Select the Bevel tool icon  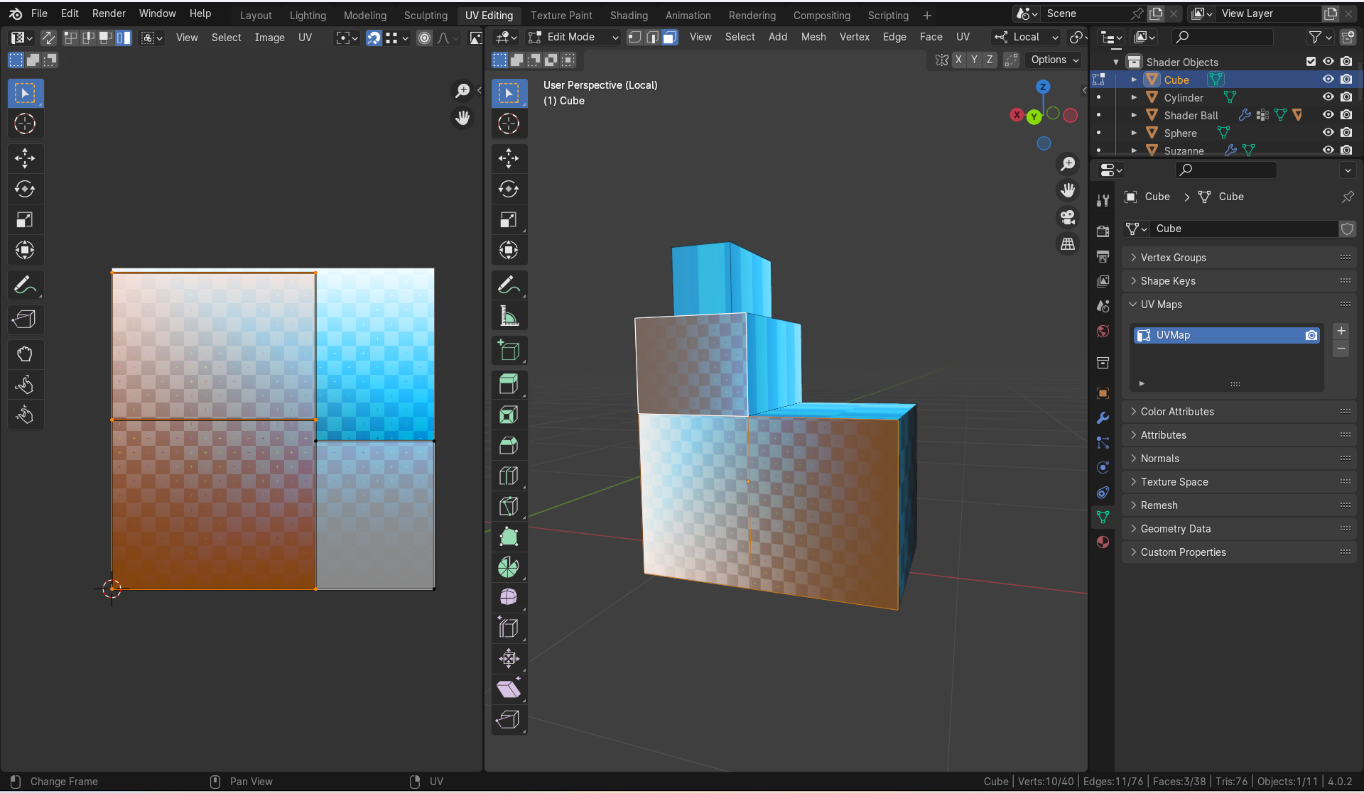[x=509, y=445]
